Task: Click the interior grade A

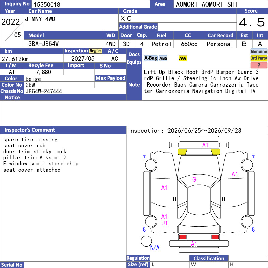Action: pos(260,44)
